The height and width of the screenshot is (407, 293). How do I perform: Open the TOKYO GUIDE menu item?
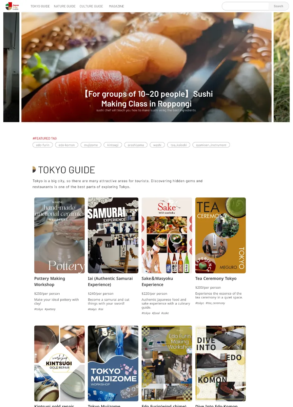click(40, 6)
